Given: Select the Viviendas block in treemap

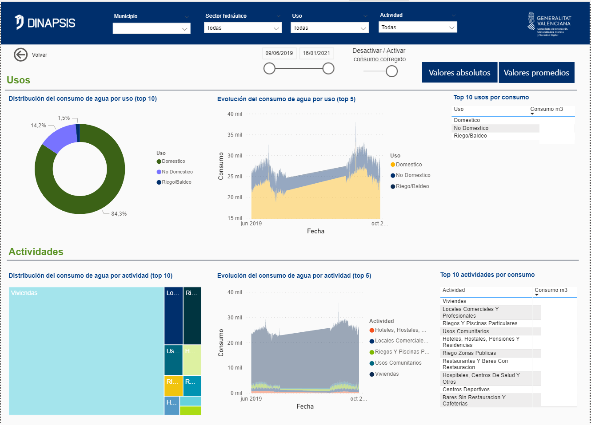Looking at the screenshot, I should 86,350.
